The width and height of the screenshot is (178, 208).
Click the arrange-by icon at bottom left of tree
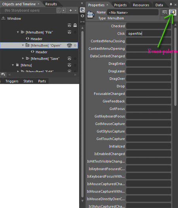(x=3, y=74)
